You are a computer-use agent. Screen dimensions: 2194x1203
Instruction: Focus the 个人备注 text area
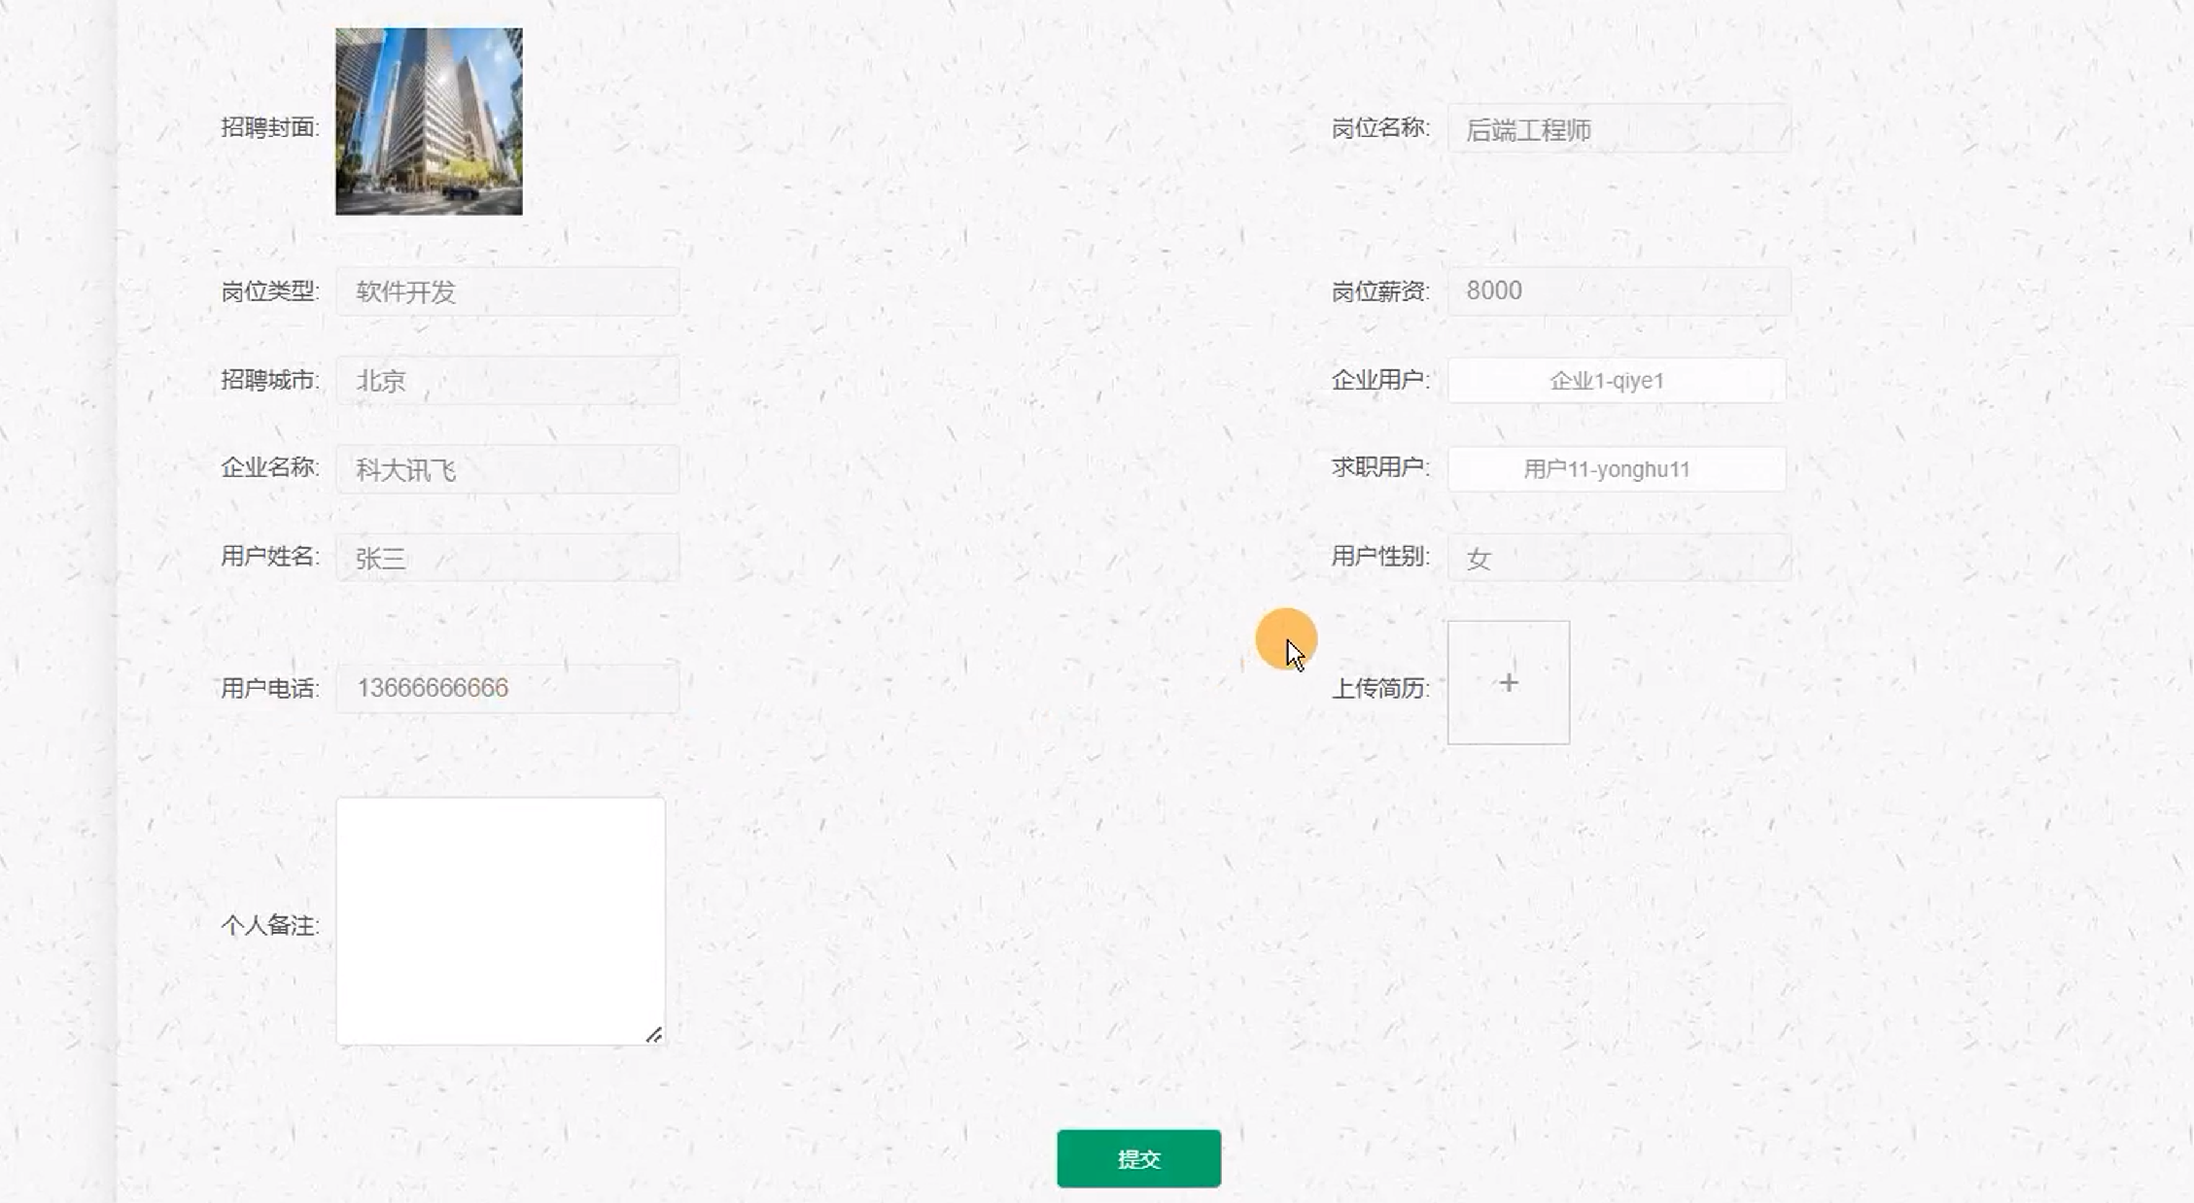[500, 920]
